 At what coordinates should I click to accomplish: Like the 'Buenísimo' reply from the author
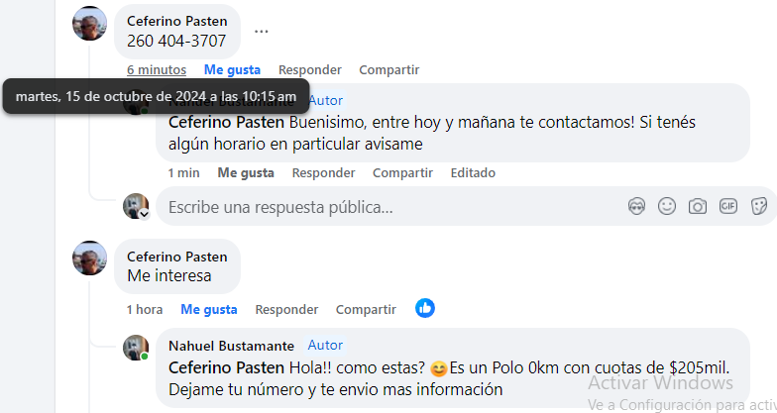(246, 172)
